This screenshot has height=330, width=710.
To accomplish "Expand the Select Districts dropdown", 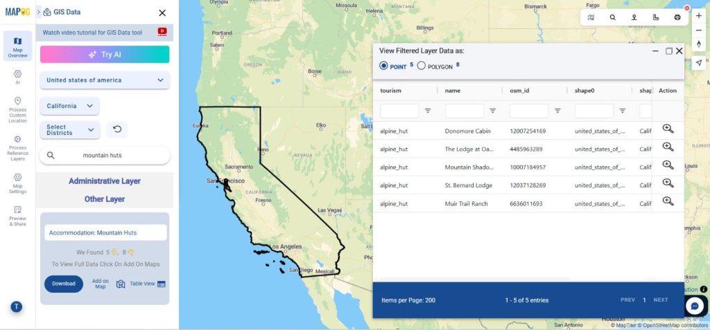I will (x=69, y=130).
